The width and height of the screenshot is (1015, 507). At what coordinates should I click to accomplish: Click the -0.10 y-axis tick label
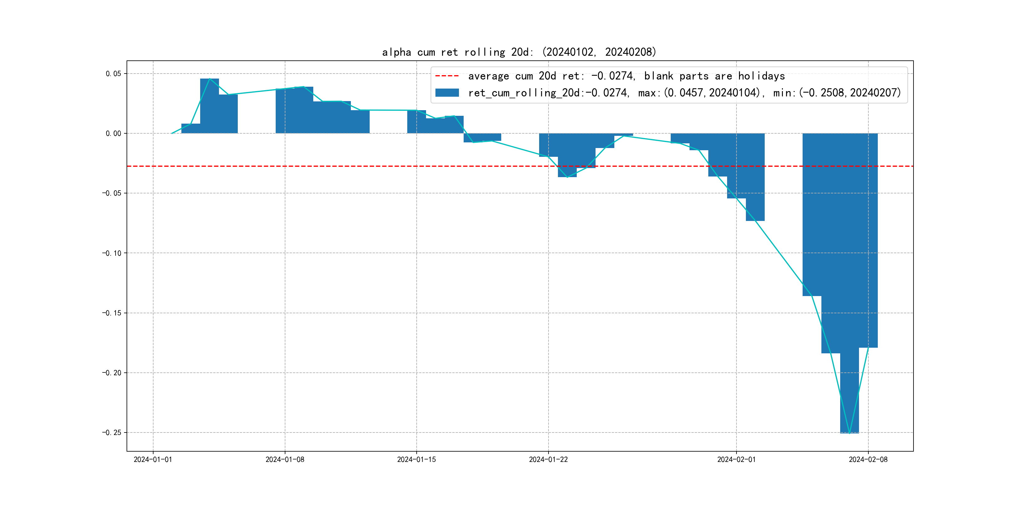[x=112, y=253]
